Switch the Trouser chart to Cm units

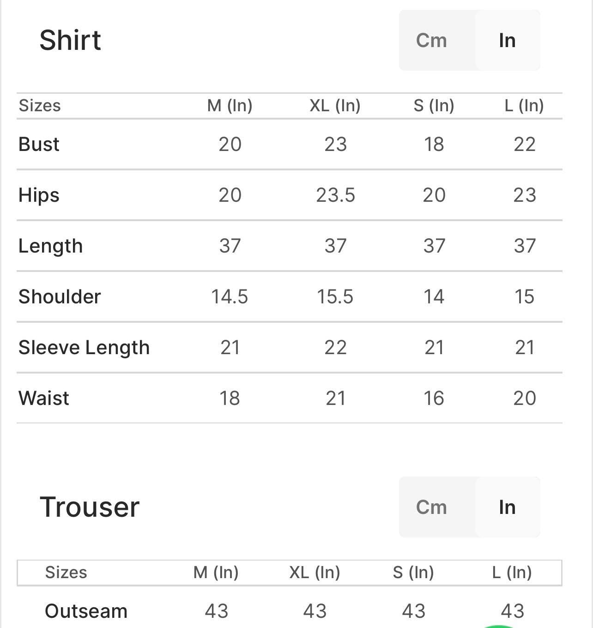pos(431,507)
